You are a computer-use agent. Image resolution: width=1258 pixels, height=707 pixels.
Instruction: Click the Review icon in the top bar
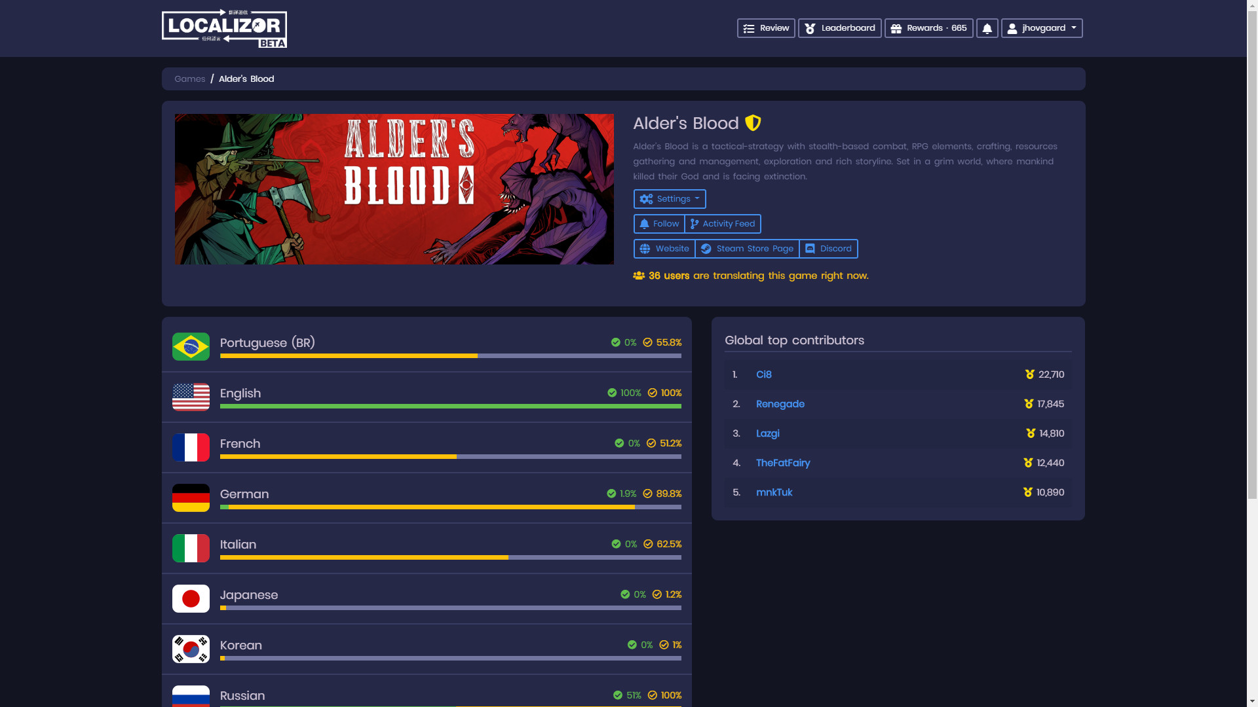point(748,28)
